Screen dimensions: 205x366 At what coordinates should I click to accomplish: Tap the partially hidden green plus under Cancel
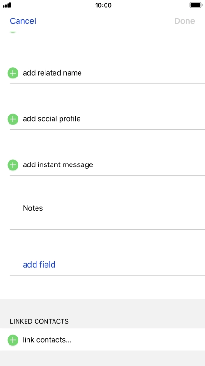pyautogui.click(x=13, y=32)
